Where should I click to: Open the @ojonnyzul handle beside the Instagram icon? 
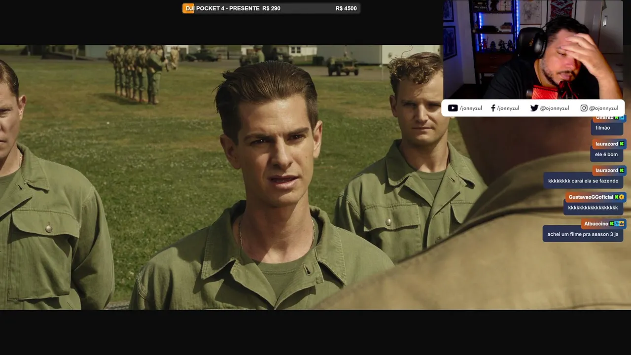(603, 108)
